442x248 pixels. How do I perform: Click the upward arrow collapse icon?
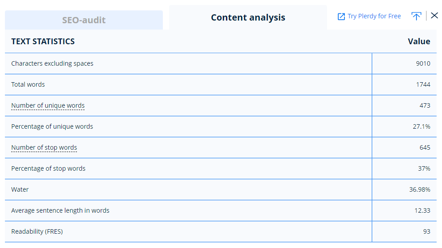(416, 16)
